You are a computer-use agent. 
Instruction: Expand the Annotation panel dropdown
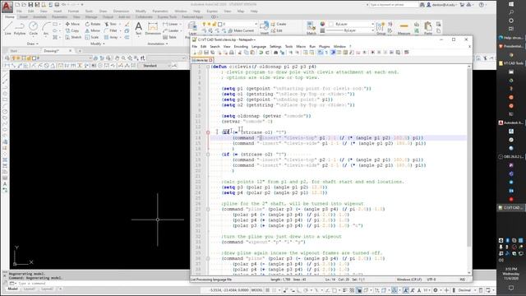pos(158,44)
